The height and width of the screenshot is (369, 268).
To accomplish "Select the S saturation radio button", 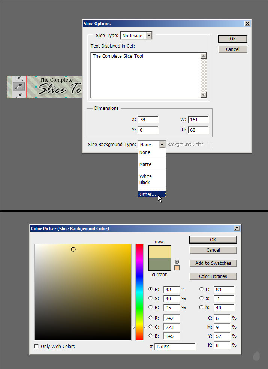I will pyautogui.click(x=151, y=299).
